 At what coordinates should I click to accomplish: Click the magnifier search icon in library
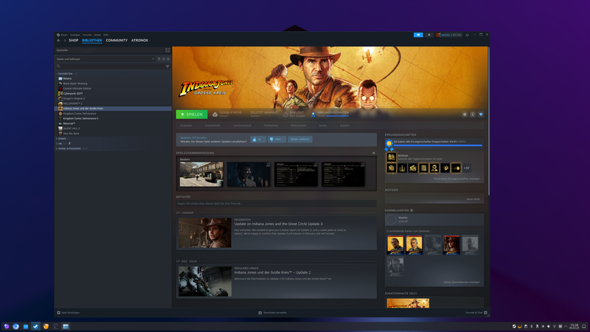tap(58, 66)
